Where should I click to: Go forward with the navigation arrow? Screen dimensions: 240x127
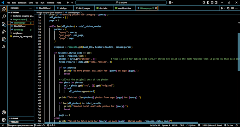pyautogui.click(x=72, y=2)
